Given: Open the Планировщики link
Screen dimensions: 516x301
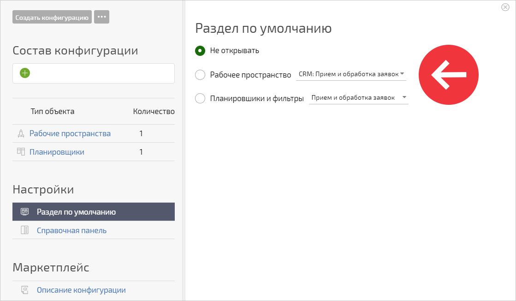Looking at the screenshot, I should (57, 152).
